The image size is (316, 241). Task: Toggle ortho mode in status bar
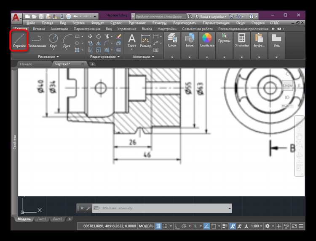(x=177, y=226)
